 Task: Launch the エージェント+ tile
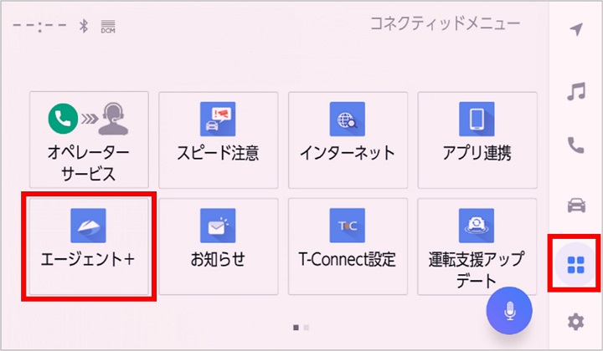point(89,246)
